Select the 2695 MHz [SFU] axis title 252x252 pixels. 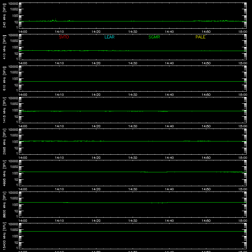[4, 141]
